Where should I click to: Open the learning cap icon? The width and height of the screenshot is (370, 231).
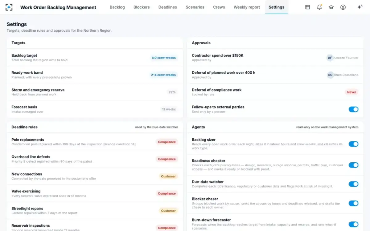(x=331, y=7)
